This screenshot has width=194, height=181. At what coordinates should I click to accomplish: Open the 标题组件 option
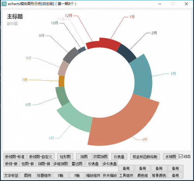(44, 175)
